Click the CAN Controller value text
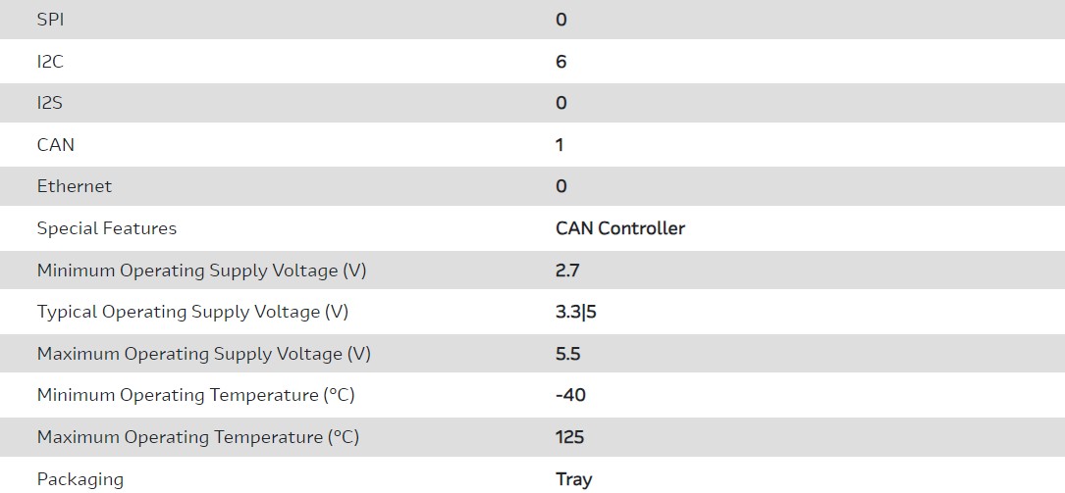This screenshot has width=1065, height=493. click(x=620, y=228)
